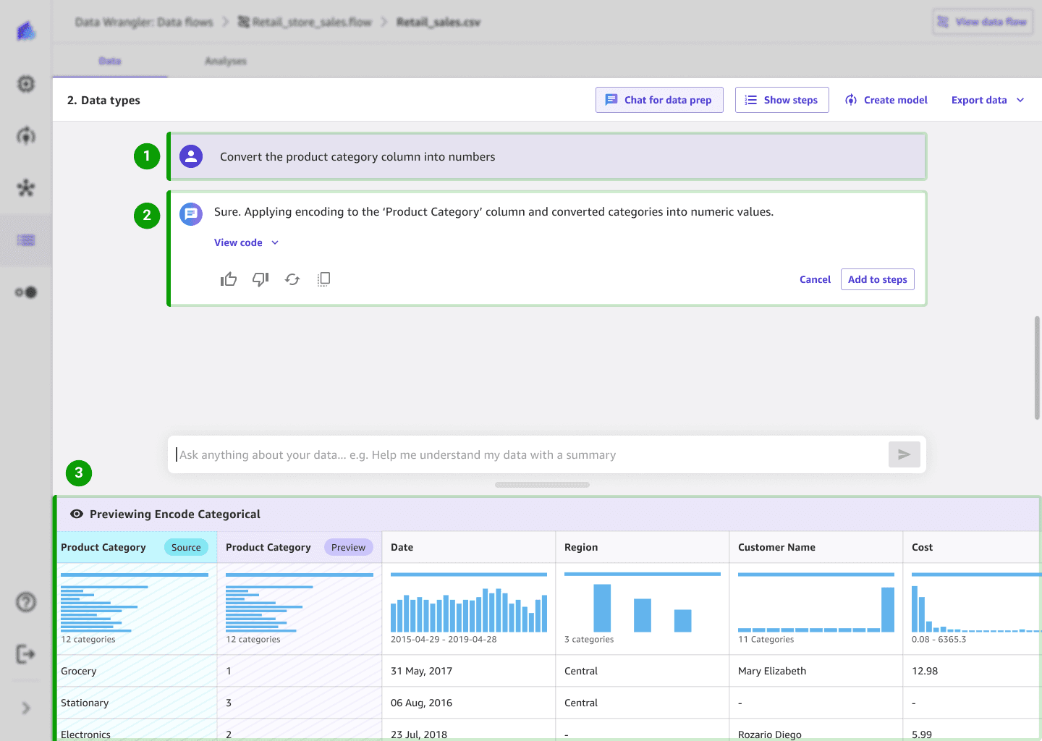The width and height of the screenshot is (1042, 741).
Task: Switch to the Data tab
Action: (x=110, y=62)
